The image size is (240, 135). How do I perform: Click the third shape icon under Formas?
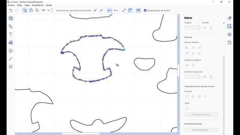click(199, 97)
